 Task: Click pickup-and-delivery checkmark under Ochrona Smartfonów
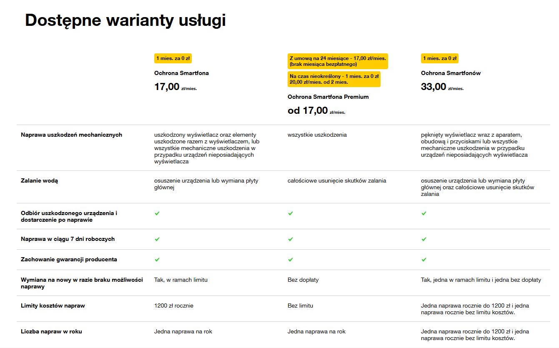pyautogui.click(x=424, y=213)
